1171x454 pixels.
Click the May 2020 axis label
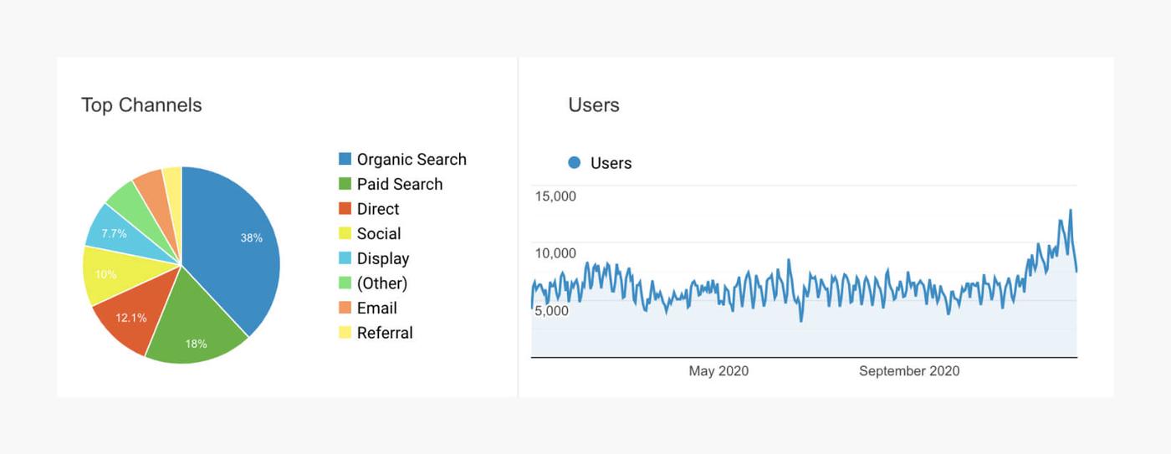718,370
